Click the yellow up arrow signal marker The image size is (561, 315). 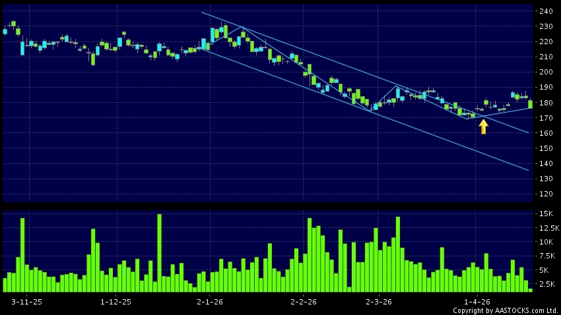[483, 126]
